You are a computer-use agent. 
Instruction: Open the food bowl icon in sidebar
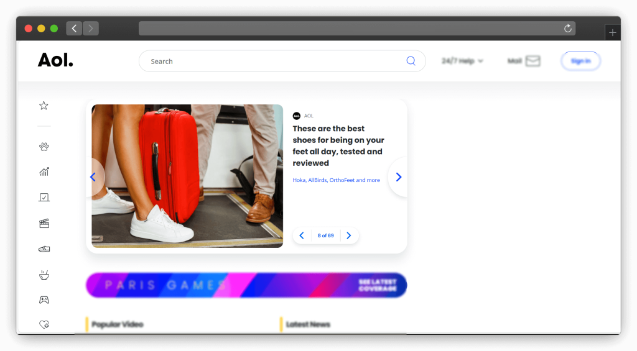coord(44,275)
